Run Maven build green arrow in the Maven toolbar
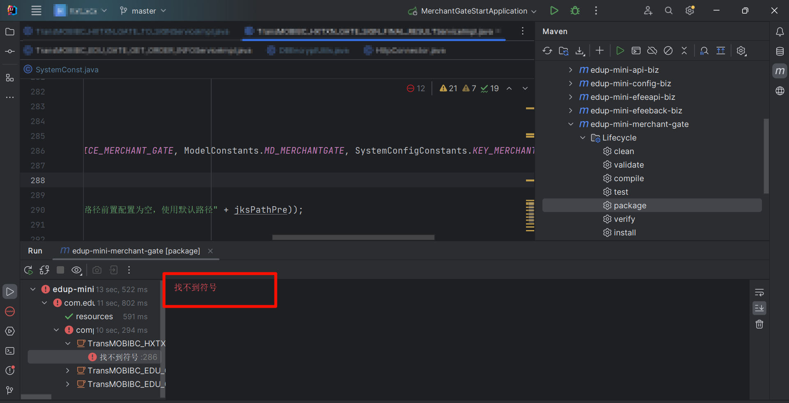 tap(620, 51)
